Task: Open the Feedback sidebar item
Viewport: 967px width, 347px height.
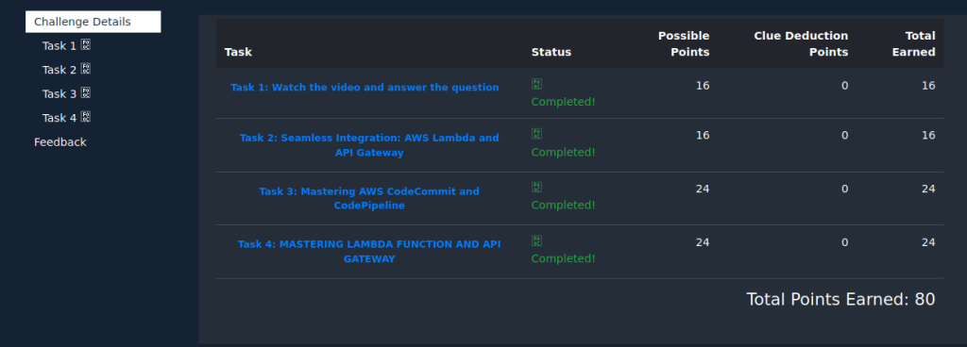Action: tap(59, 142)
